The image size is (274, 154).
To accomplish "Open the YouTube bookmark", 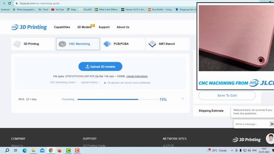I will [x=57, y=9].
